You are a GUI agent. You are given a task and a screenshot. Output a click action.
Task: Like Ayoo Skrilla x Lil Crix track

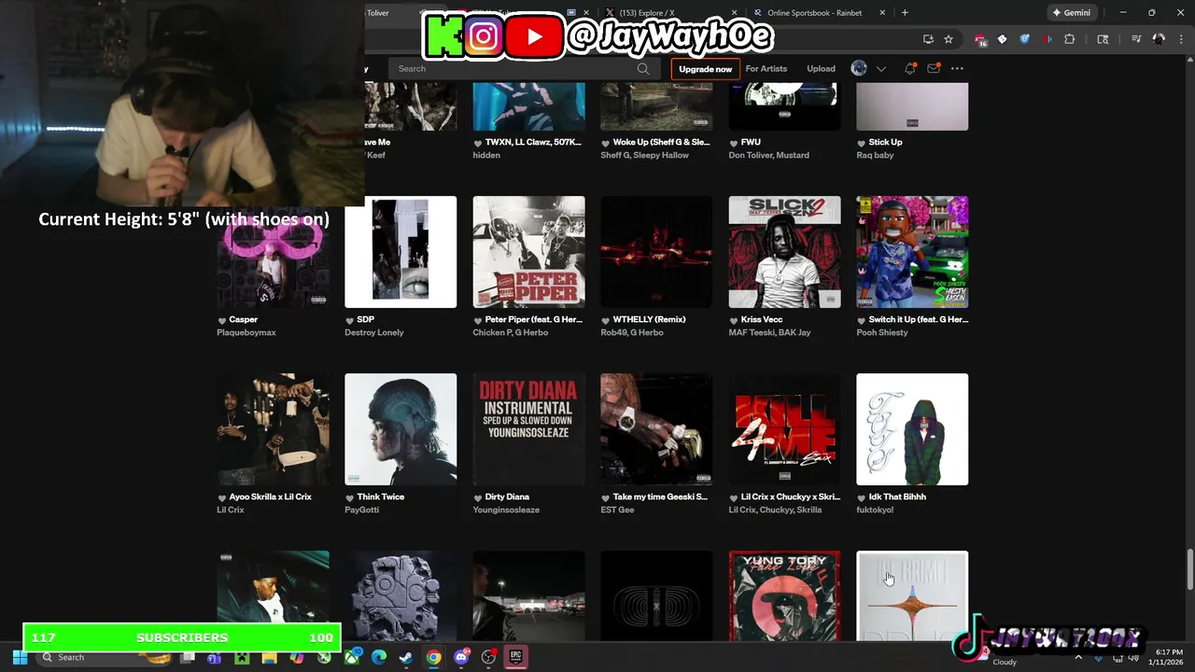(x=222, y=497)
